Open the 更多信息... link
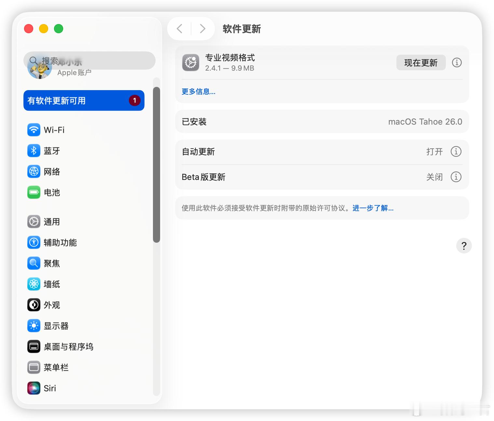Viewport: 494px width, 421px height. click(x=199, y=91)
